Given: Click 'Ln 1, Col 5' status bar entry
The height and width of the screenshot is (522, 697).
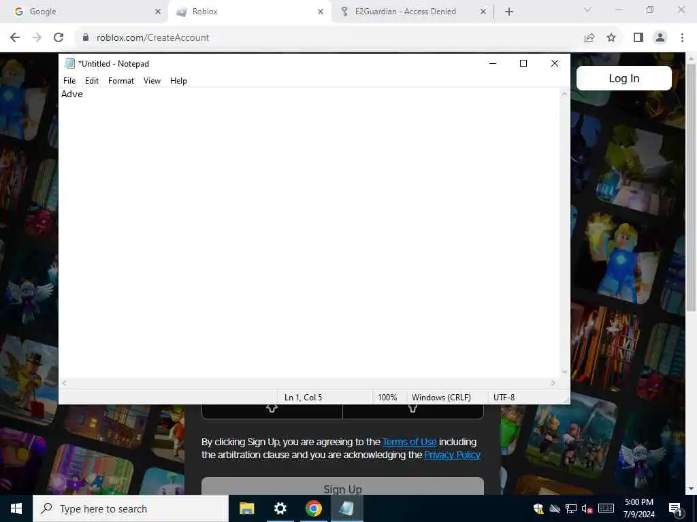Looking at the screenshot, I should (303, 397).
